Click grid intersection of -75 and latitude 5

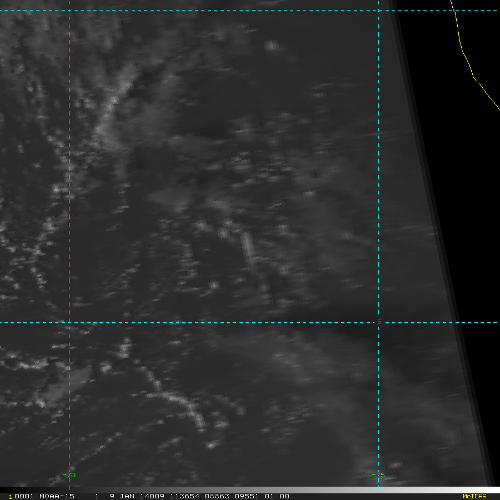point(378,322)
